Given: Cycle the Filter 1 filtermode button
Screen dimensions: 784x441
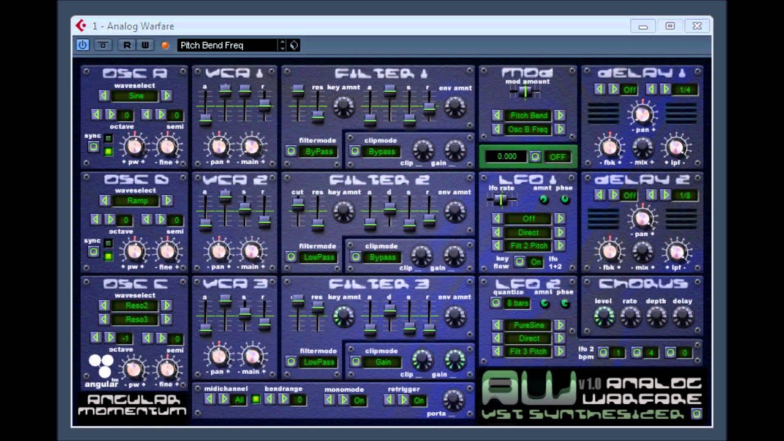Looking at the screenshot, I should 291,151.
